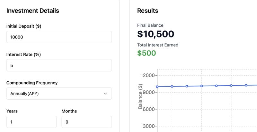
Task: Open the Compounding Frequency dropdown
Action: tap(59, 94)
